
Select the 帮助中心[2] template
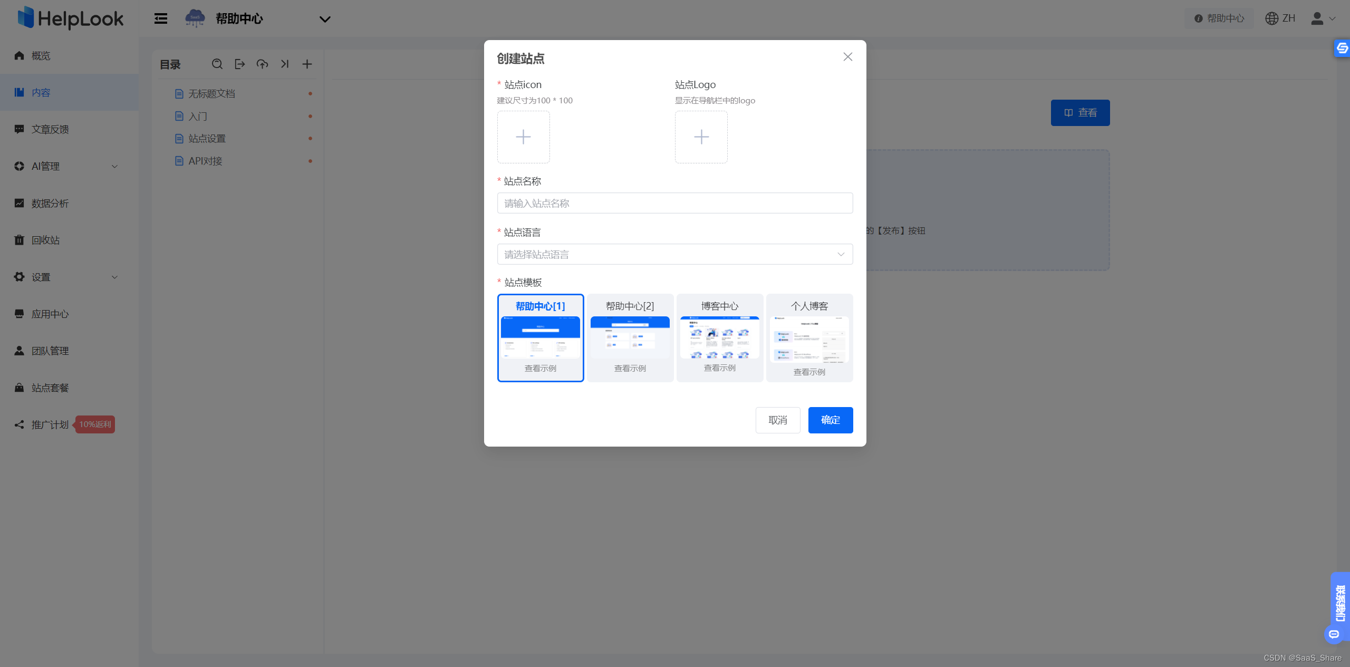tap(630, 337)
